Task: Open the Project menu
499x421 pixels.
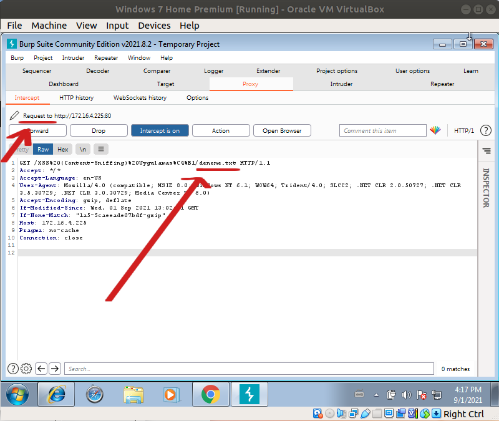Action: (x=43, y=57)
